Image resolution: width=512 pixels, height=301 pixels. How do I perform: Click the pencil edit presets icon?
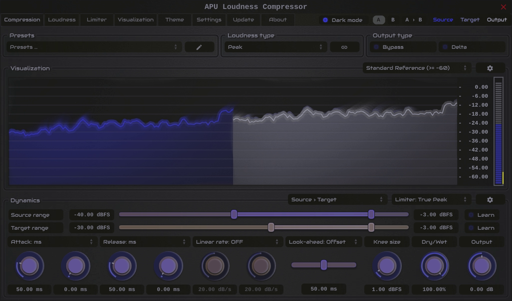tap(199, 47)
